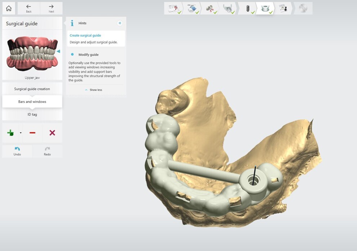Viewport: 357px width, 251px height.
Task: Collapse hints via Show less
Action: point(95,90)
